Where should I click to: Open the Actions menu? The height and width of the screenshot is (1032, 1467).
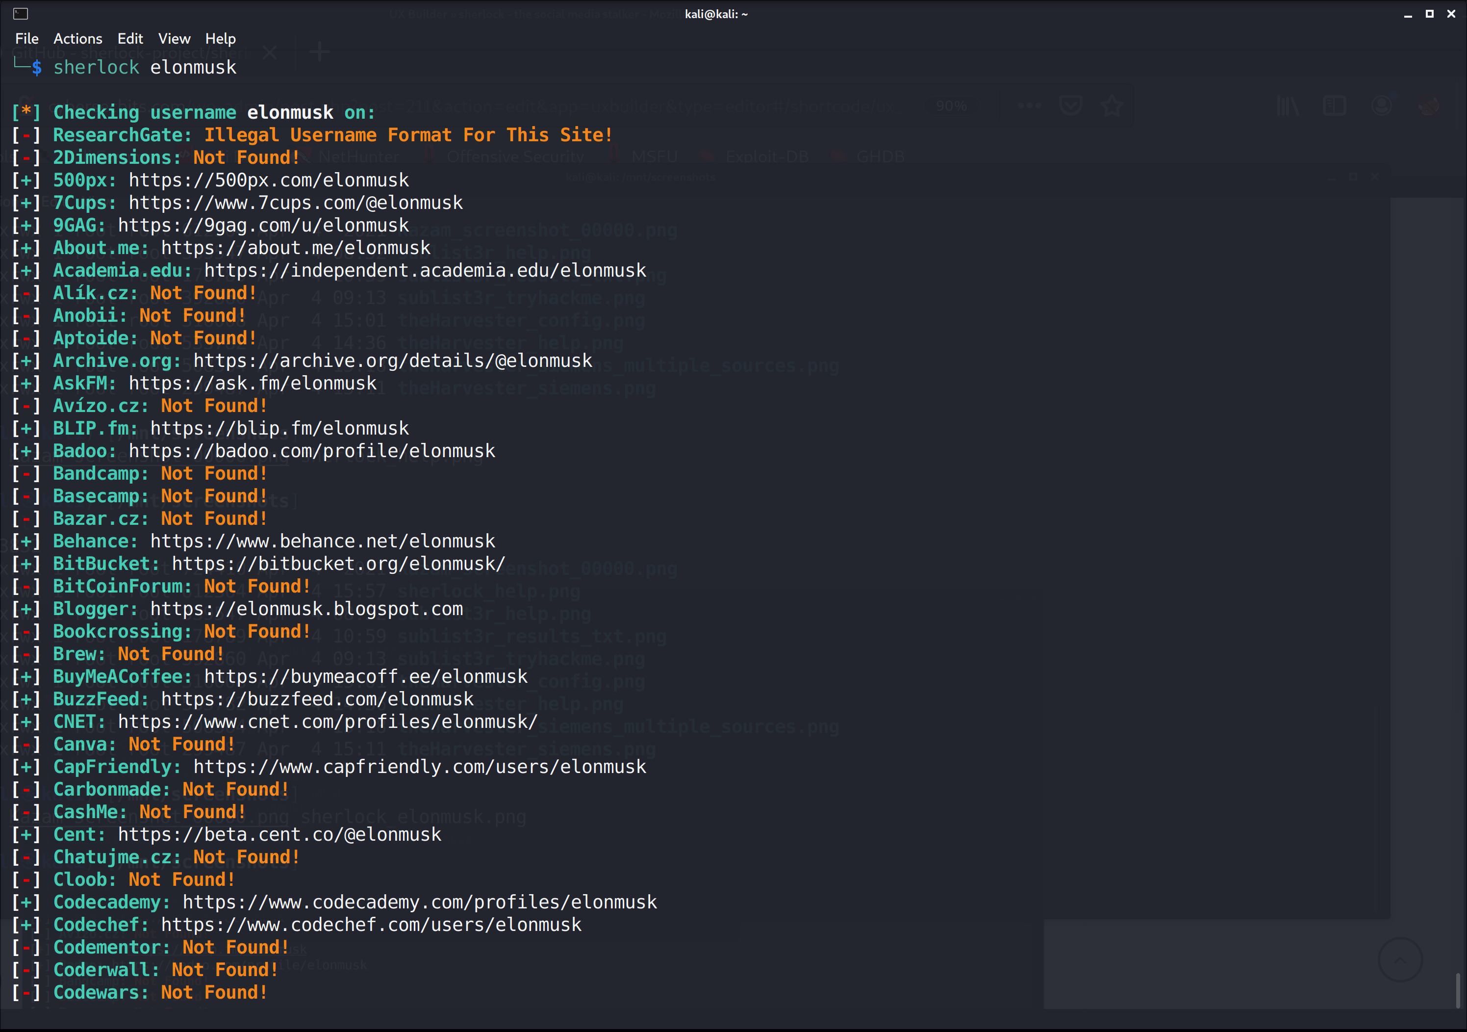click(x=77, y=38)
